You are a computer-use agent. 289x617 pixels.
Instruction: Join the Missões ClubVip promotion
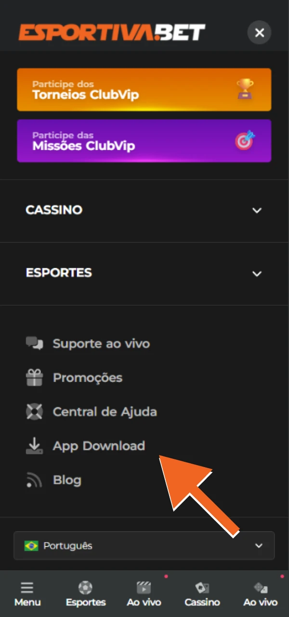point(144,141)
